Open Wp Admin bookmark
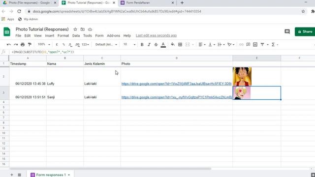The height and width of the screenshot is (177, 315). [28, 19]
